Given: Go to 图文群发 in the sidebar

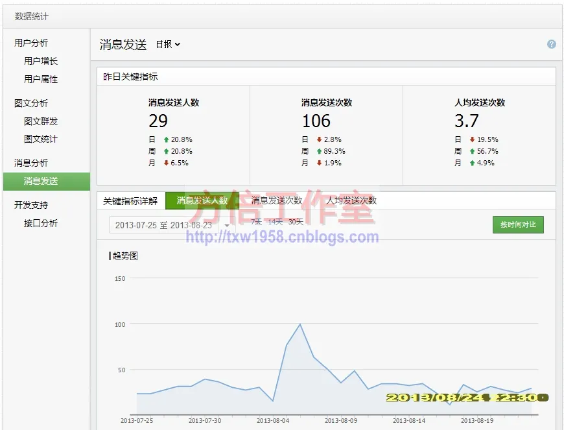Looking at the screenshot, I should [x=41, y=121].
